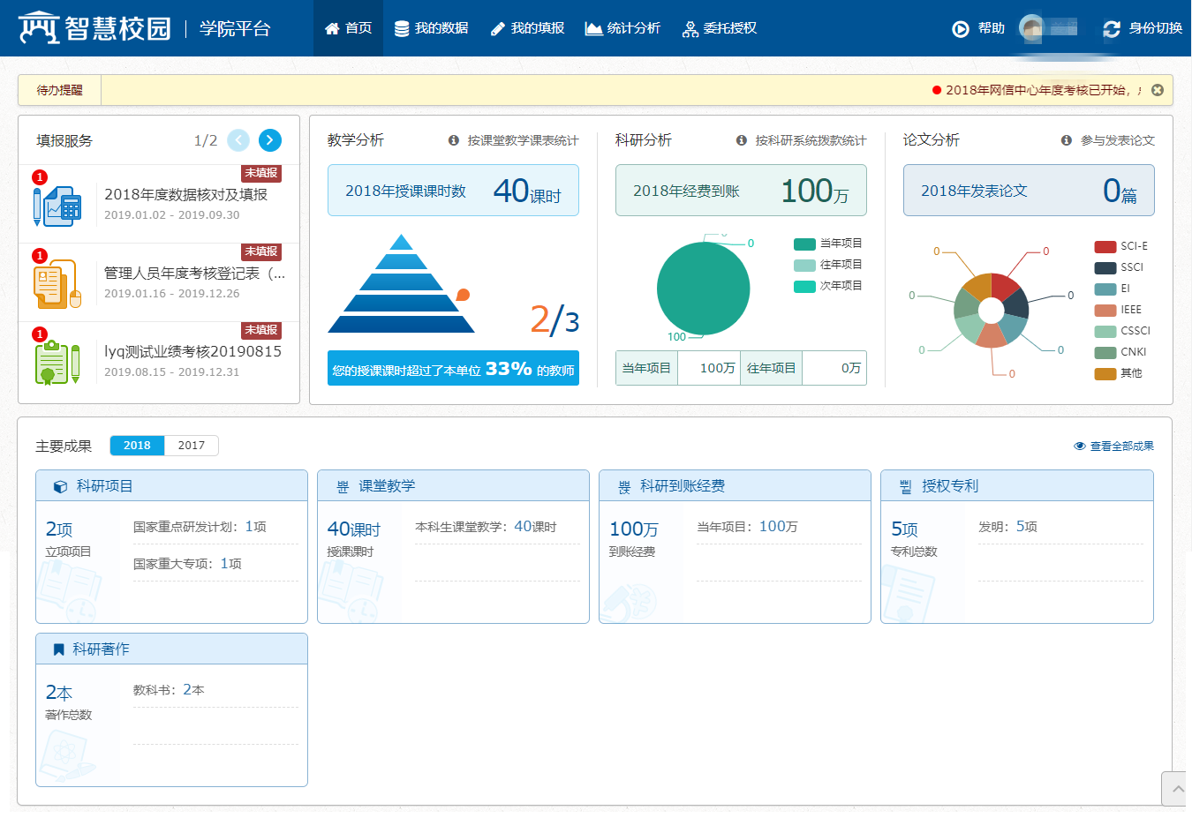Open the 我的填报 menu
1192x818 pixels.
click(527, 28)
